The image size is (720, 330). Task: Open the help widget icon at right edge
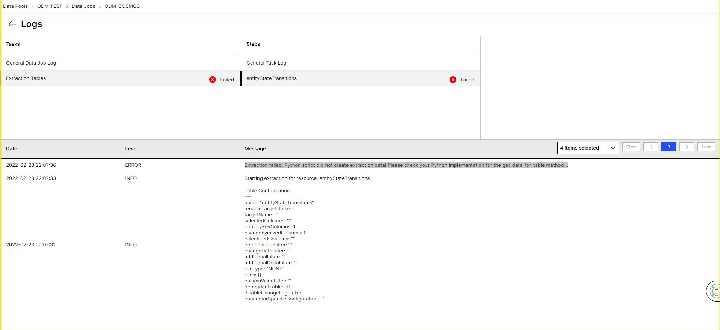pos(714,291)
